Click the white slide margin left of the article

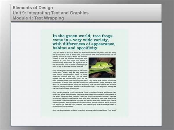26,72
